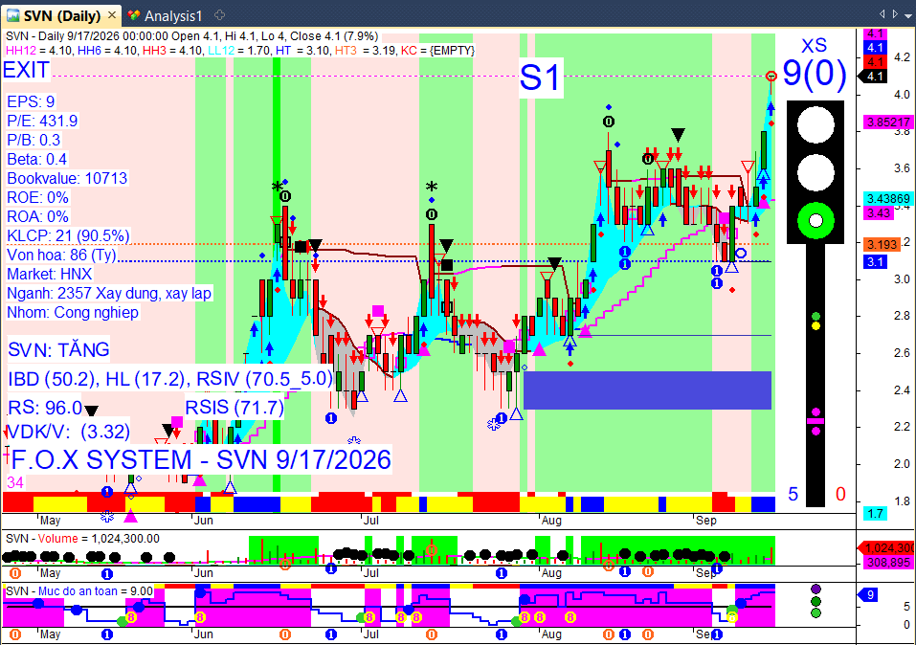The width and height of the screenshot is (916, 645).
Task: Open the tab list dropdown arrow
Action: pyautogui.click(x=907, y=14)
